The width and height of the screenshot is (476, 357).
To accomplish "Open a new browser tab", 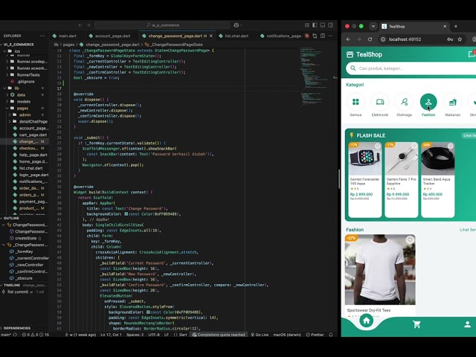I will coord(456,27).
